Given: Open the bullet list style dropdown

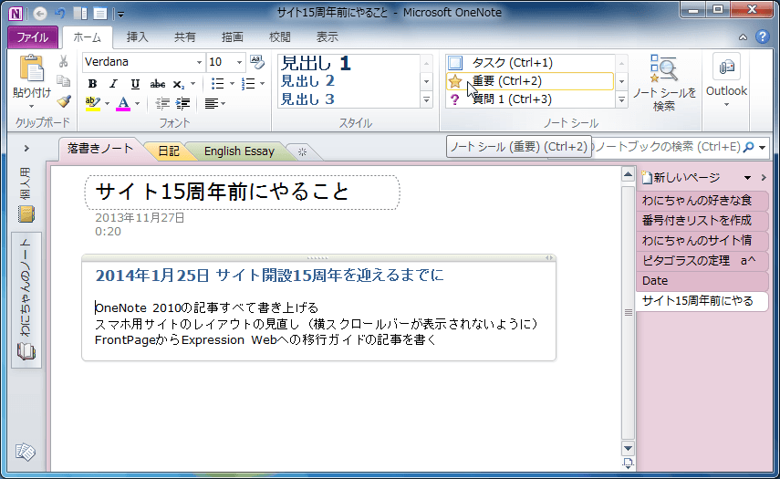Looking at the screenshot, I should pos(232,84).
